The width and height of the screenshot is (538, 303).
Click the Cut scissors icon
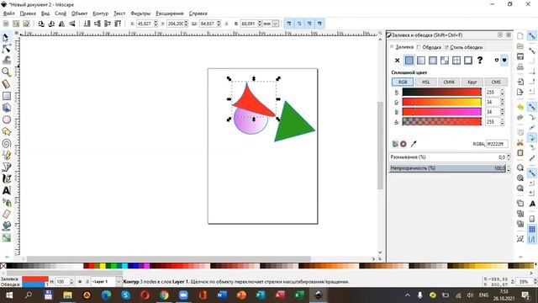point(520,142)
